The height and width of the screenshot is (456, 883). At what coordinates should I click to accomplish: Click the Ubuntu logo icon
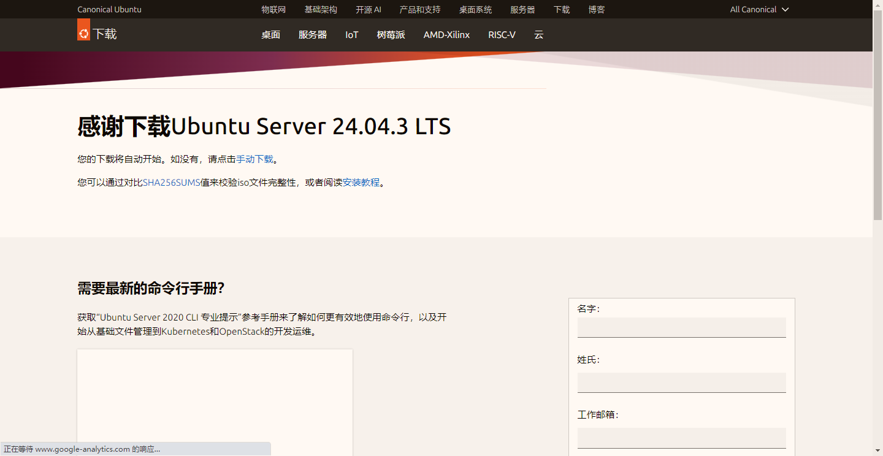tap(83, 30)
